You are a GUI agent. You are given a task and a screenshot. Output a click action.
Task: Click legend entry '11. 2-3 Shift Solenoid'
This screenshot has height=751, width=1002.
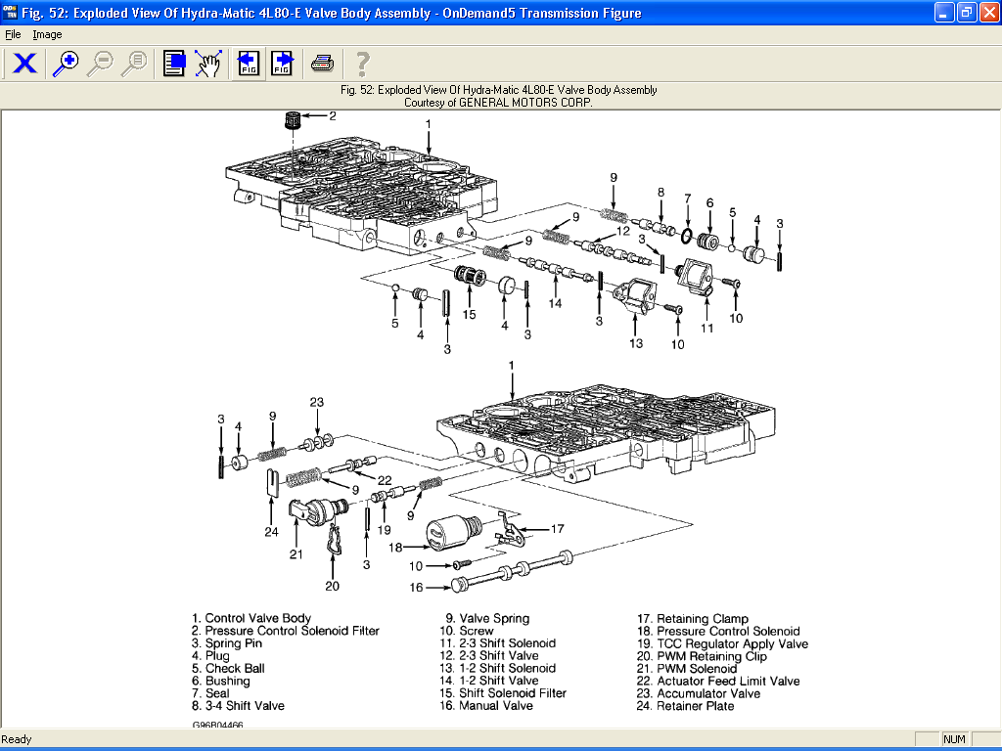pos(498,643)
